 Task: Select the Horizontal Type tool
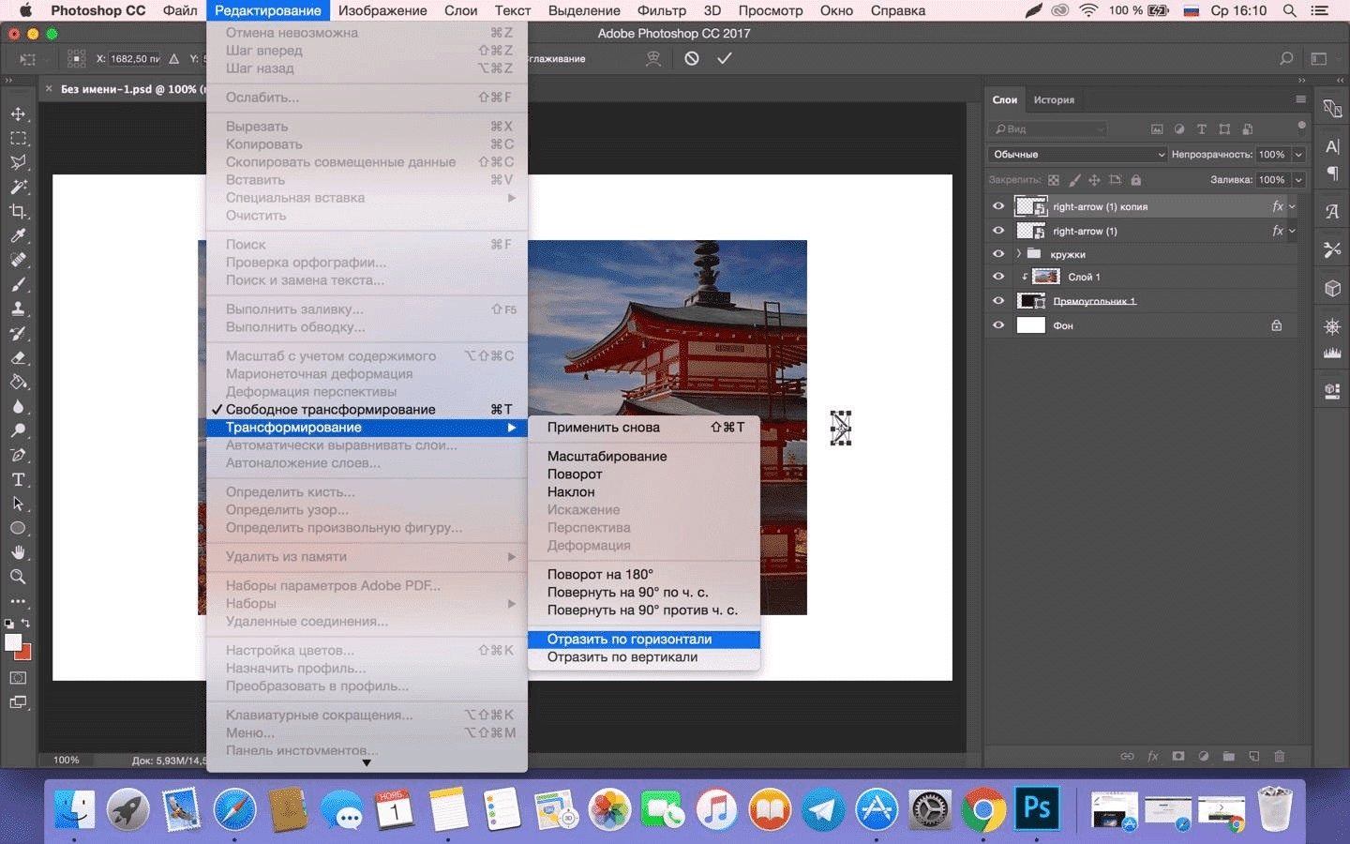tap(18, 479)
